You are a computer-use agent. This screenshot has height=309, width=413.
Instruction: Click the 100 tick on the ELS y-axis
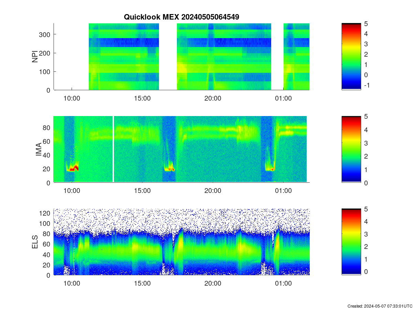point(45,224)
